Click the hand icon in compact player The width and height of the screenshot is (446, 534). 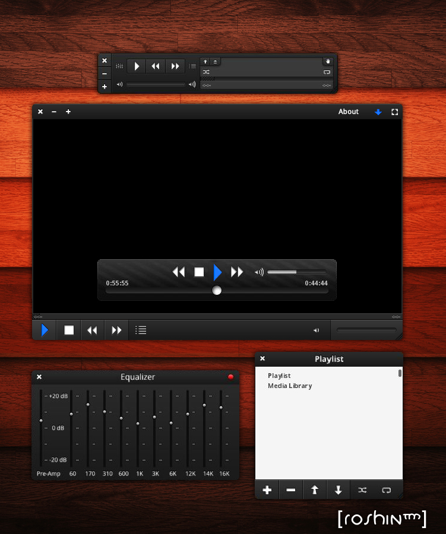pyautogui.click(x=327, y=61)
